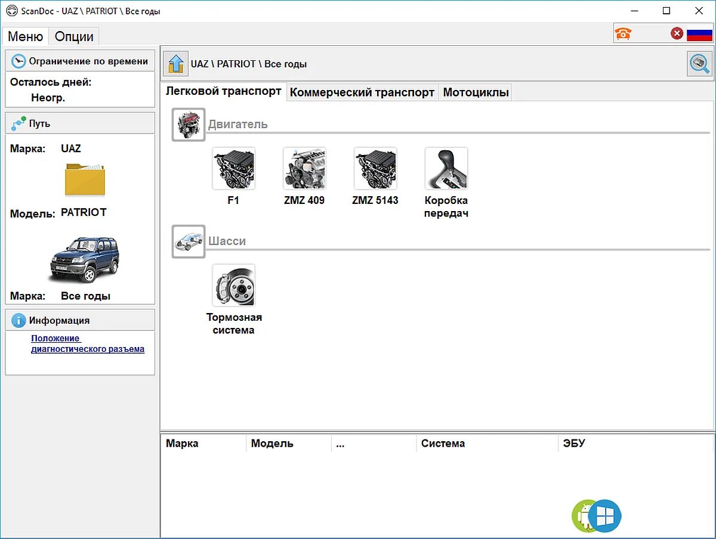This screenshot has height=539, width=716.
Task: Click the Шасси section chassis icon
Action: coord(189,241)
